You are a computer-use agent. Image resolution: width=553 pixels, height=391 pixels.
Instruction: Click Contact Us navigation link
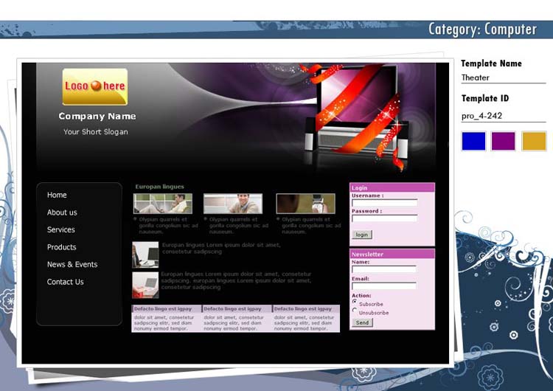coord(65,282)
